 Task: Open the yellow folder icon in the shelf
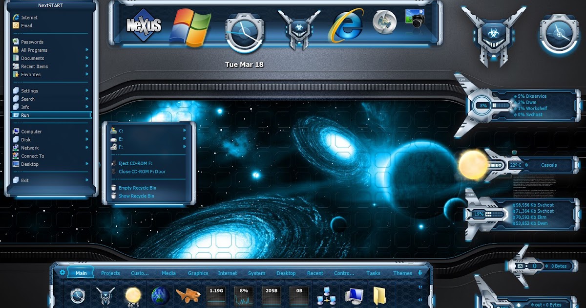pyautogui.click(x=379, y=296)
